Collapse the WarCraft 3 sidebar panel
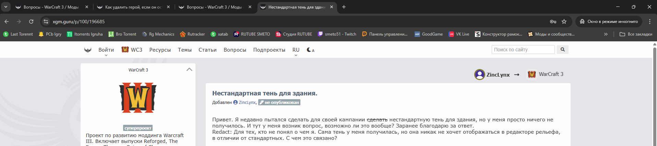Screen dimensions: 657x146 click(189, 69)
